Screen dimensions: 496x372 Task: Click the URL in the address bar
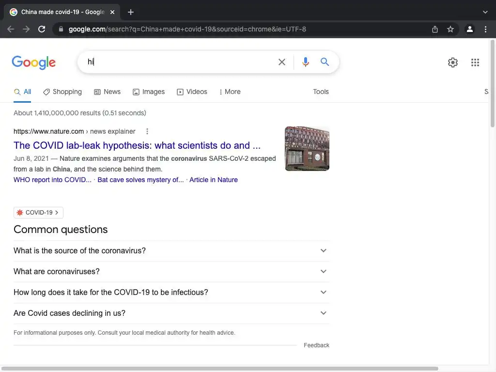point(187,29)
